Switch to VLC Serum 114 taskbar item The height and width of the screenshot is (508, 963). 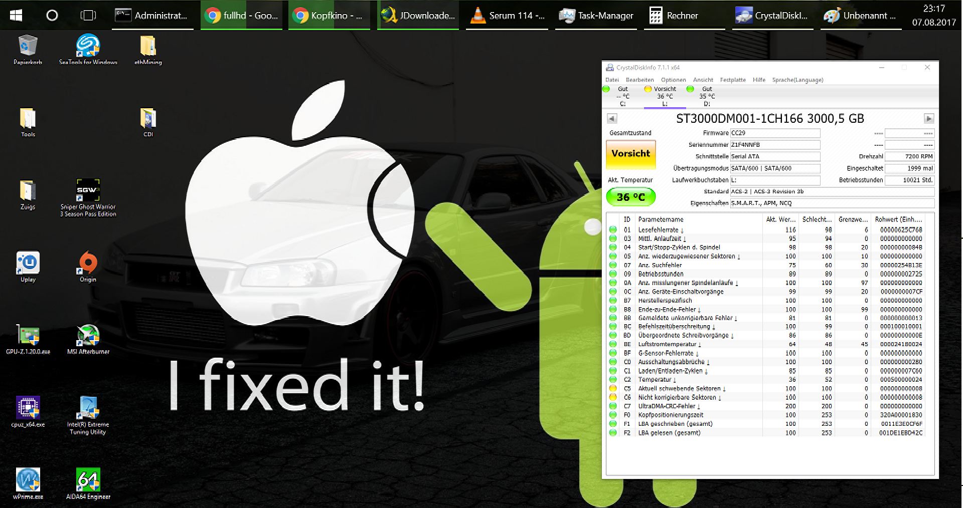(507, 16)
